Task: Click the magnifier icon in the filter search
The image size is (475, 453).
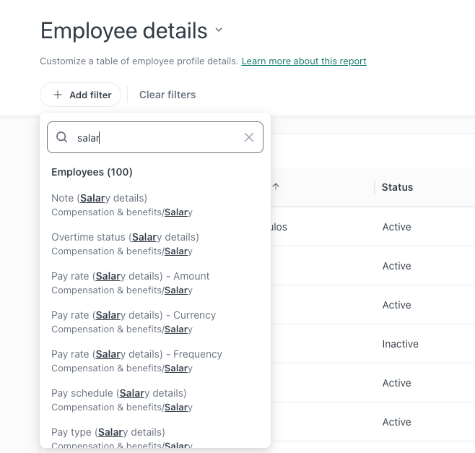Action: tap(62, 137)
